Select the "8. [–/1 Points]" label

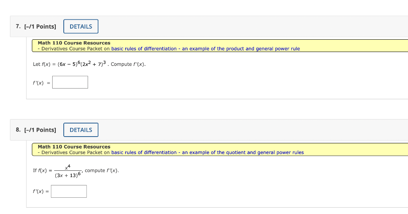(36, 130)
